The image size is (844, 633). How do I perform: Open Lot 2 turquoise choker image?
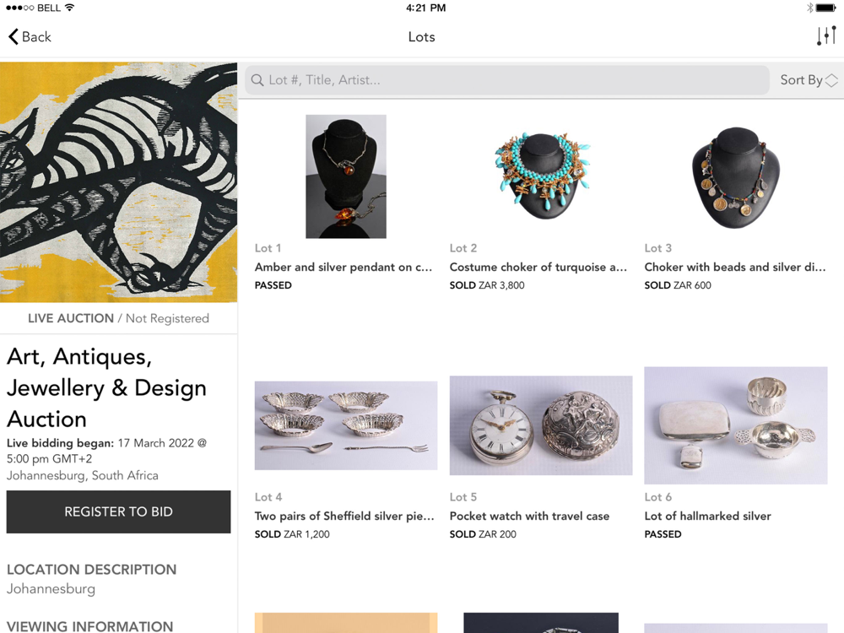click(541, 176)
